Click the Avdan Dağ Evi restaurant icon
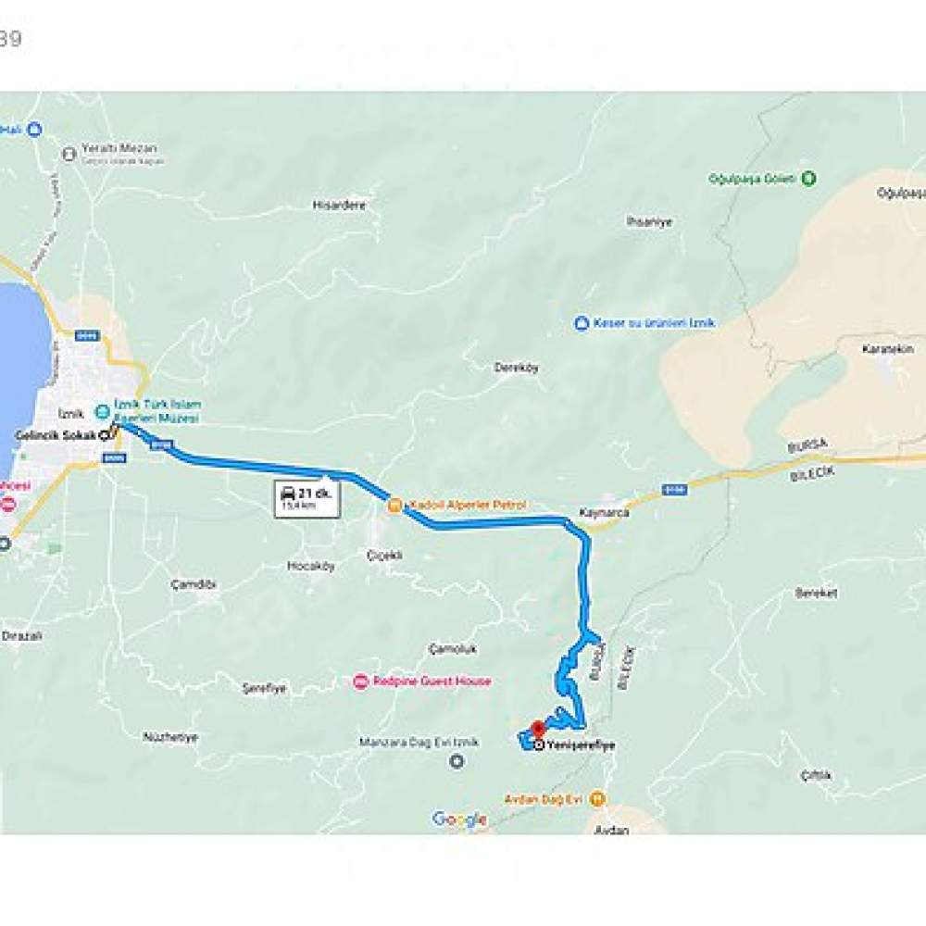The image size is (926, 926). 597,799
